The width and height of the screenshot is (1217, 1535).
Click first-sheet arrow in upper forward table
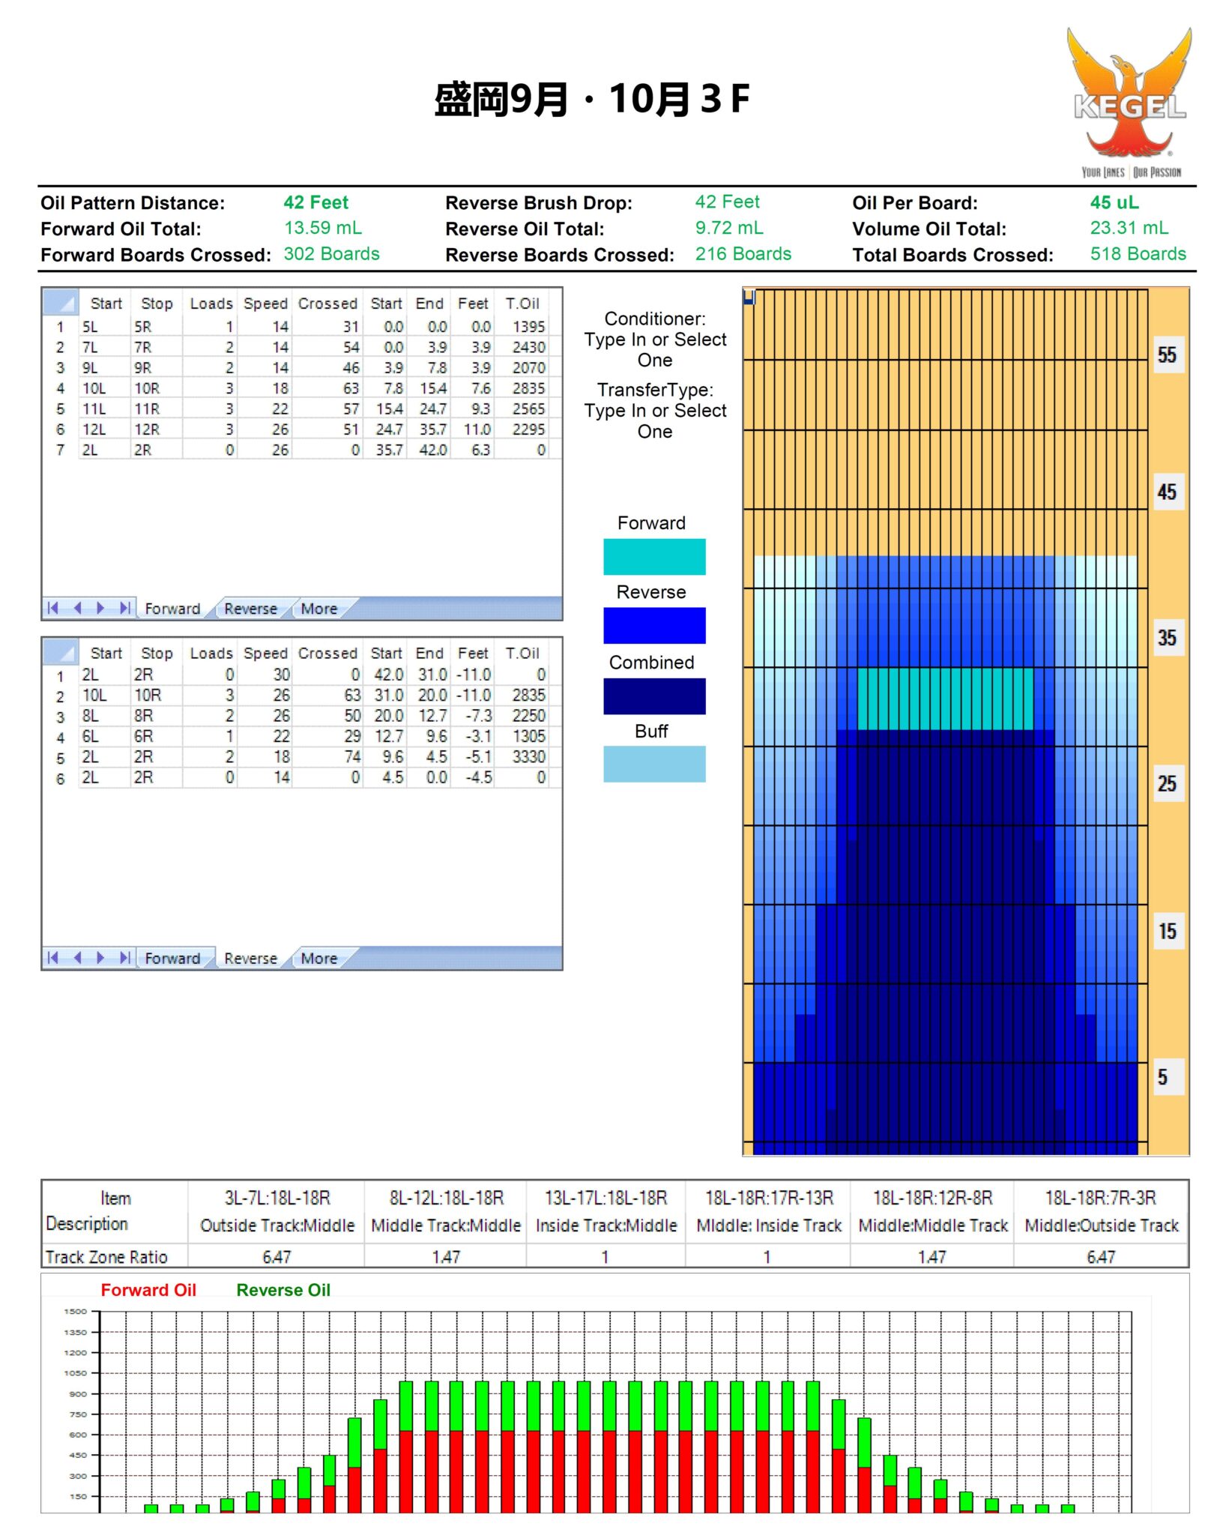(x=52, y=608)
